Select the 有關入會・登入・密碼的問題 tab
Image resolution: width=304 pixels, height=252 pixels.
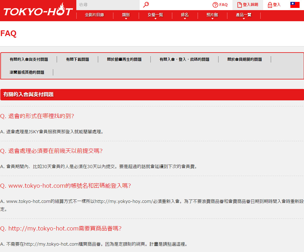click(184, 60)
